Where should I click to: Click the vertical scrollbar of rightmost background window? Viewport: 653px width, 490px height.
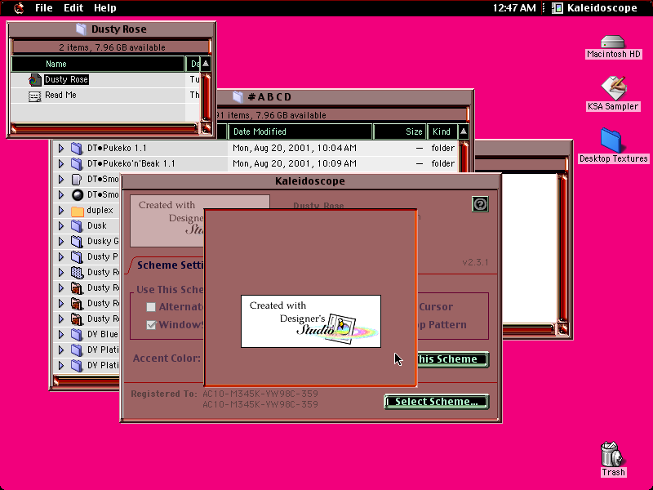point(562,249)
